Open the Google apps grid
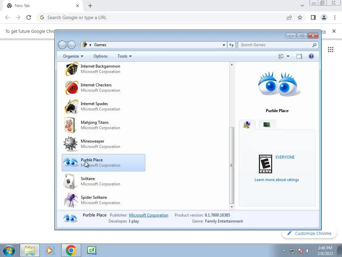The image size is (342, 257). coord(330,50)
